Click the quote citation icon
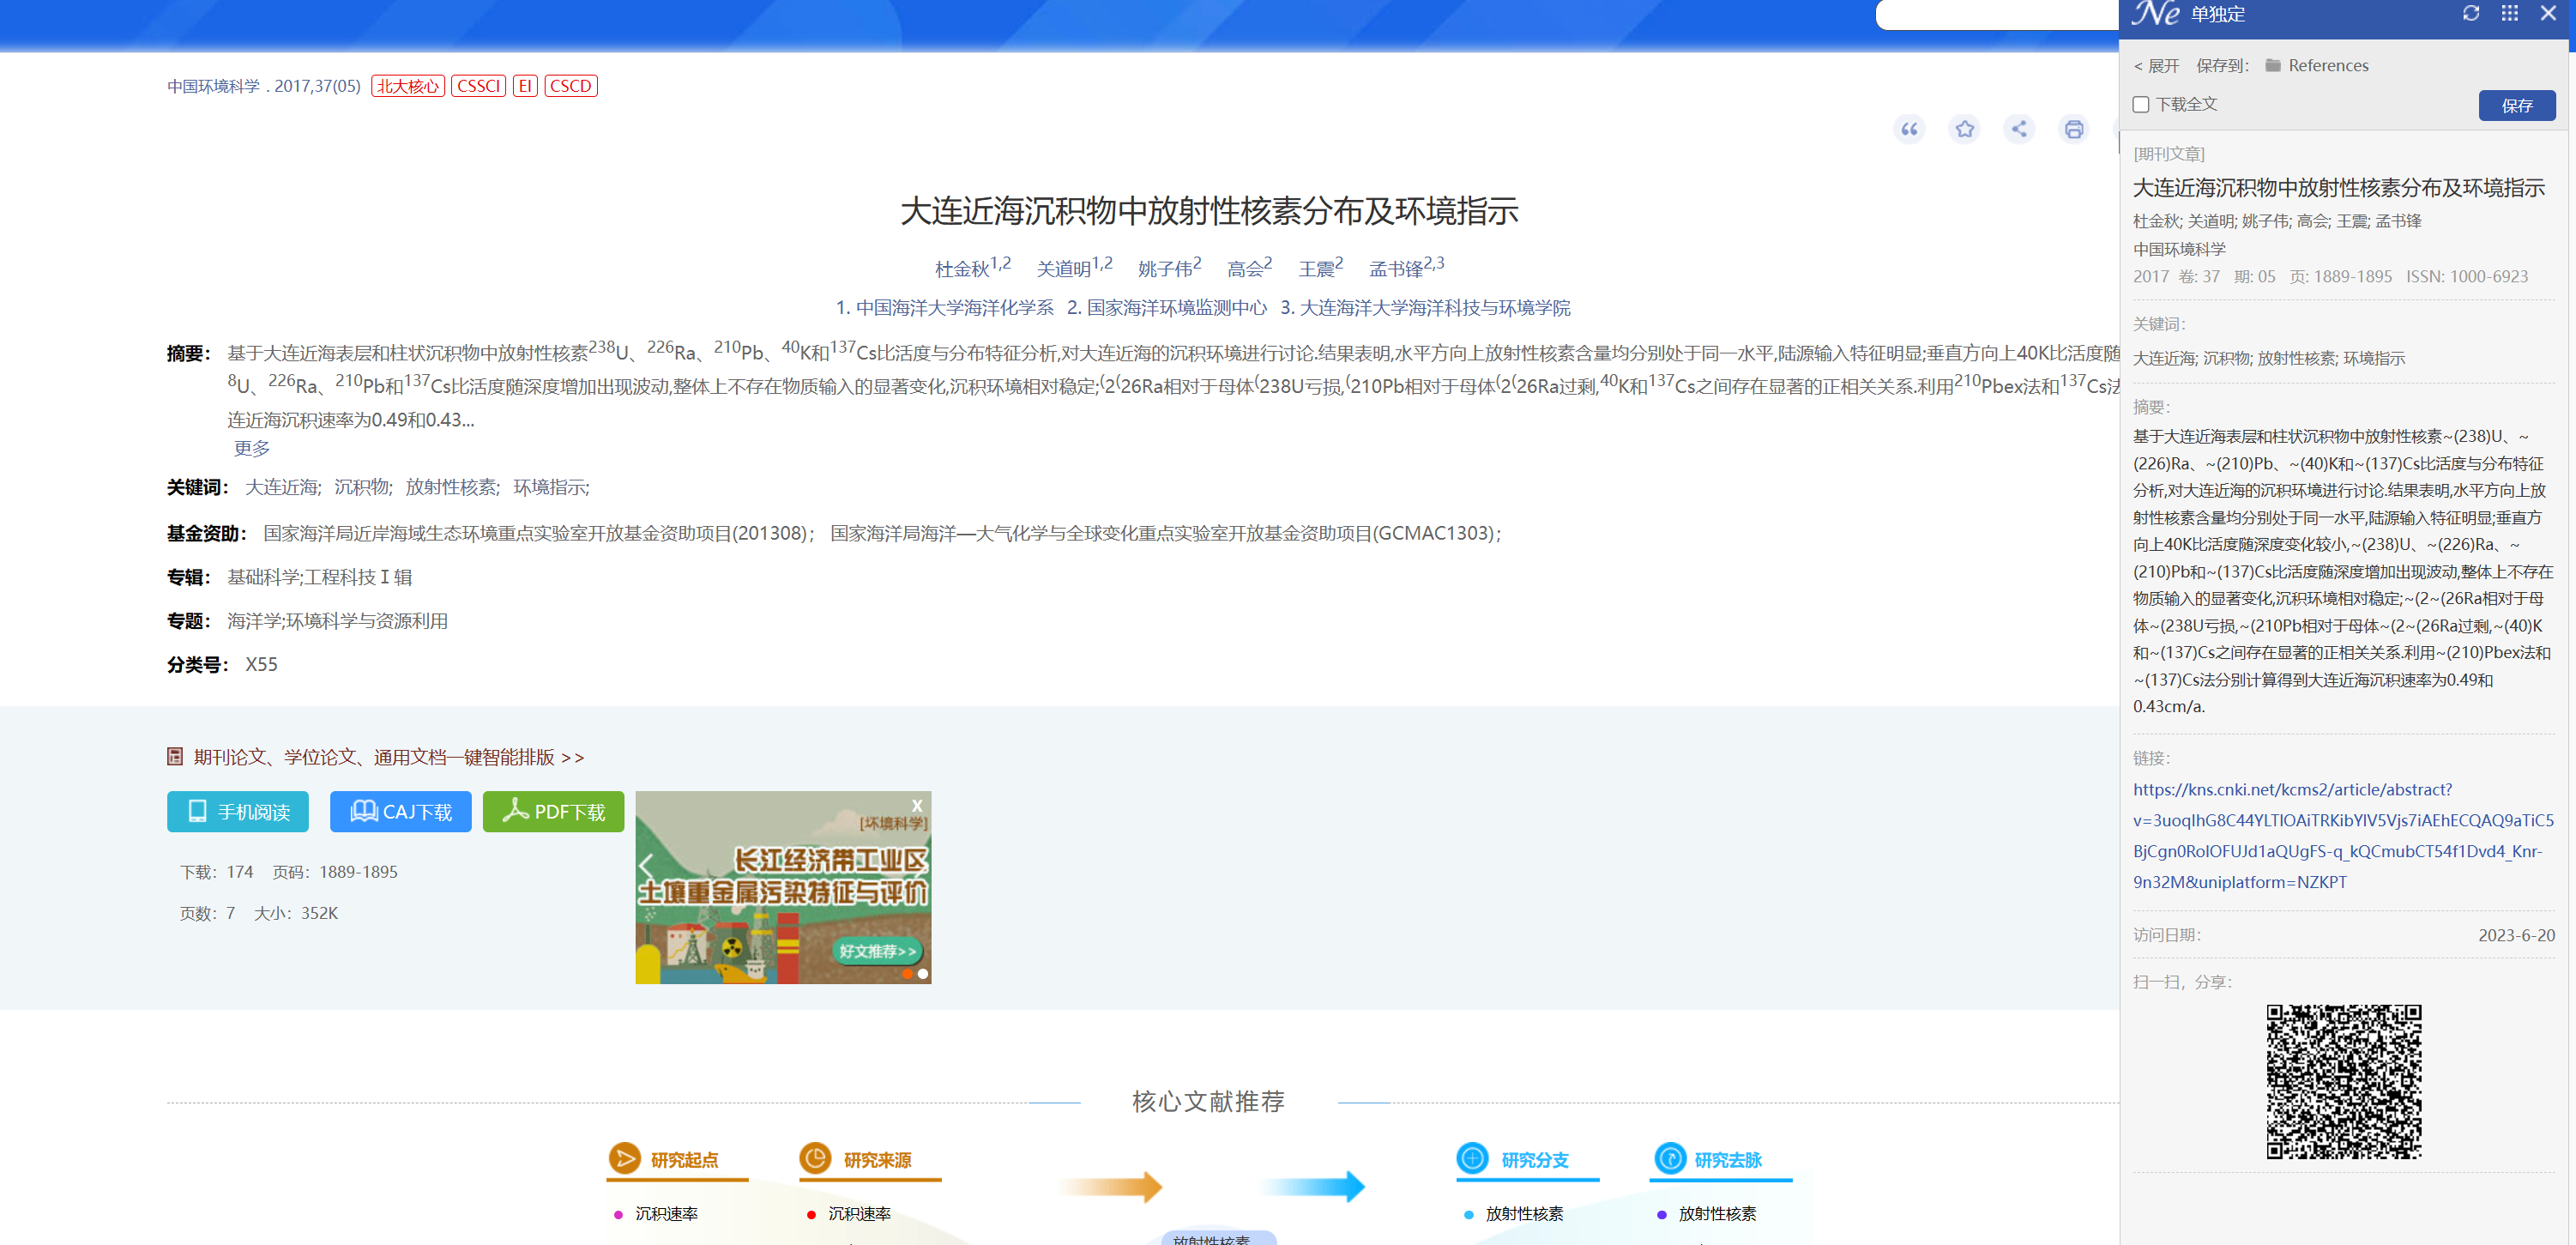Image resolution: width=2576 pixels, height=1245 pixels. [1909, 129]
